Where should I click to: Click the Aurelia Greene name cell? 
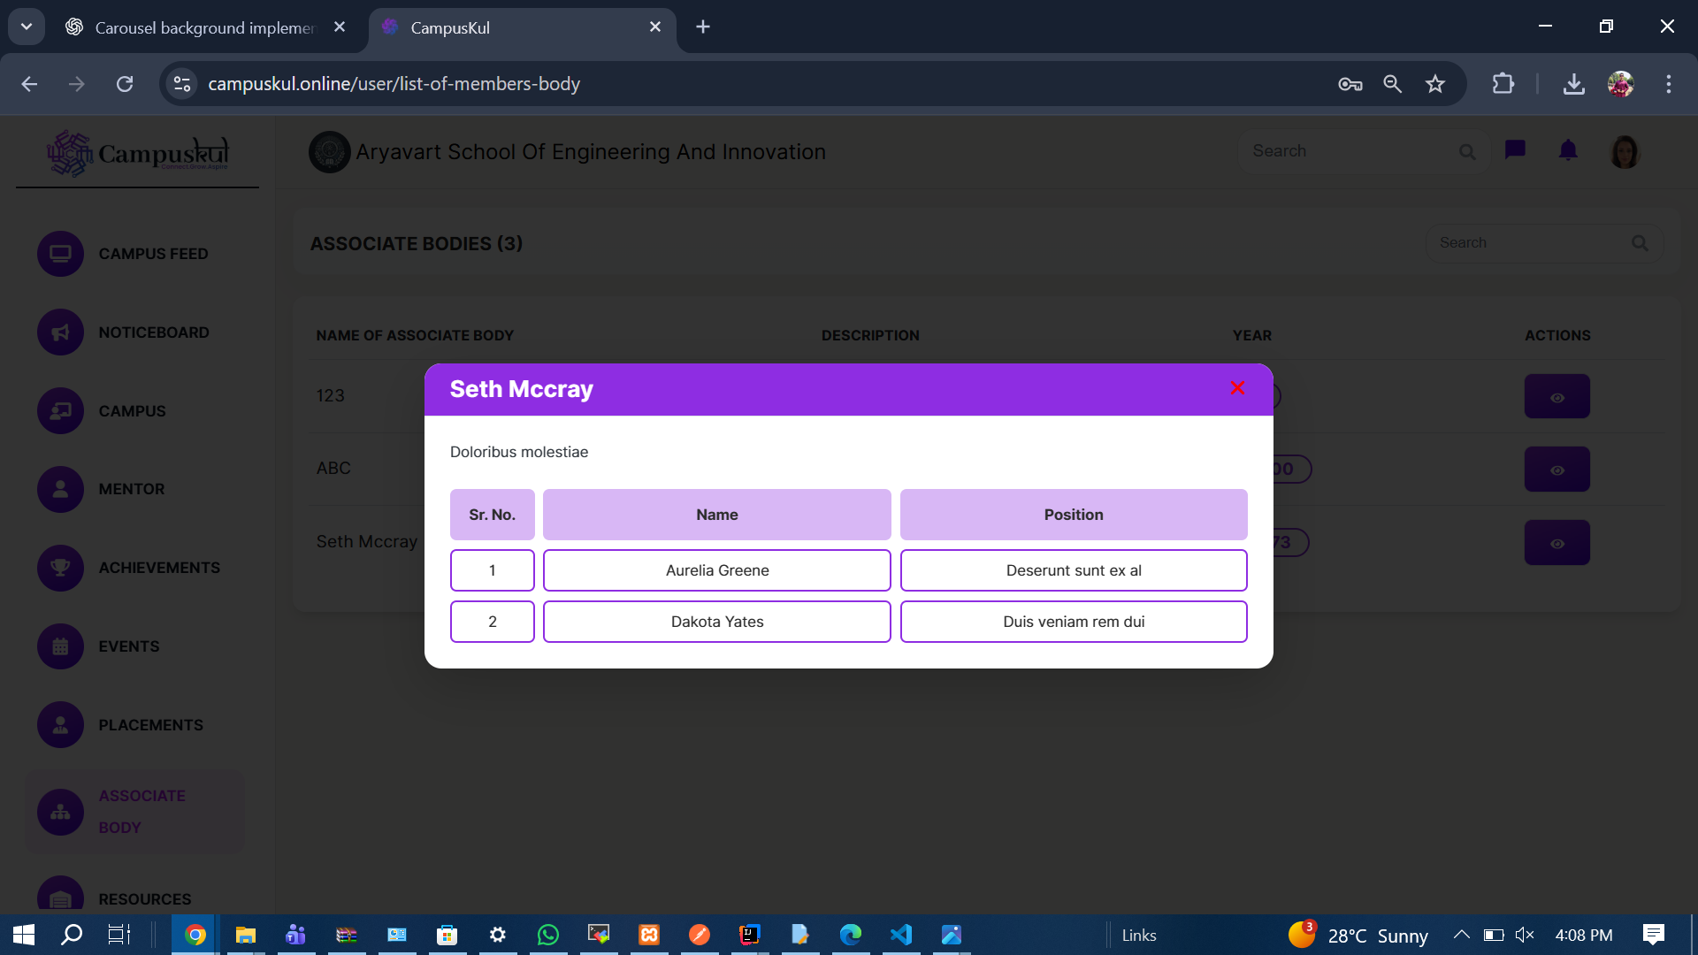[716, 570]
